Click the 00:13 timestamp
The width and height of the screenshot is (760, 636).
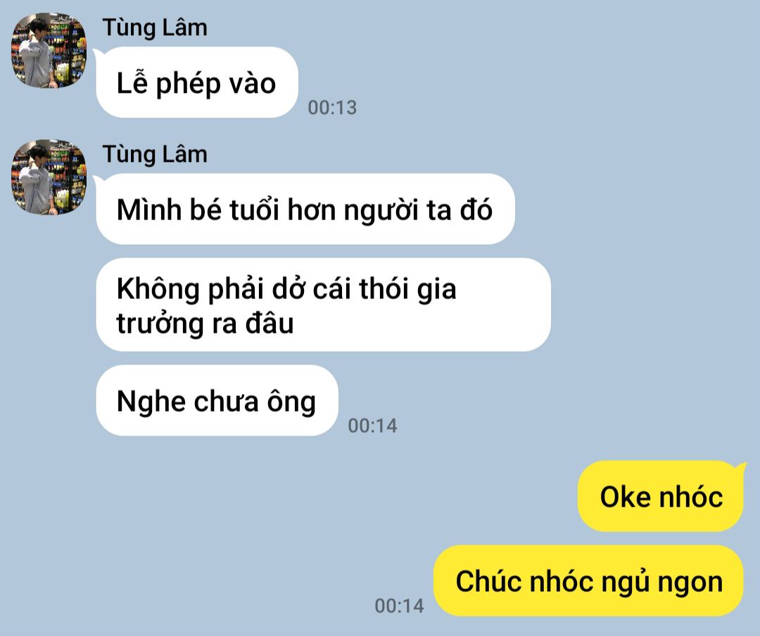[332, 108]
